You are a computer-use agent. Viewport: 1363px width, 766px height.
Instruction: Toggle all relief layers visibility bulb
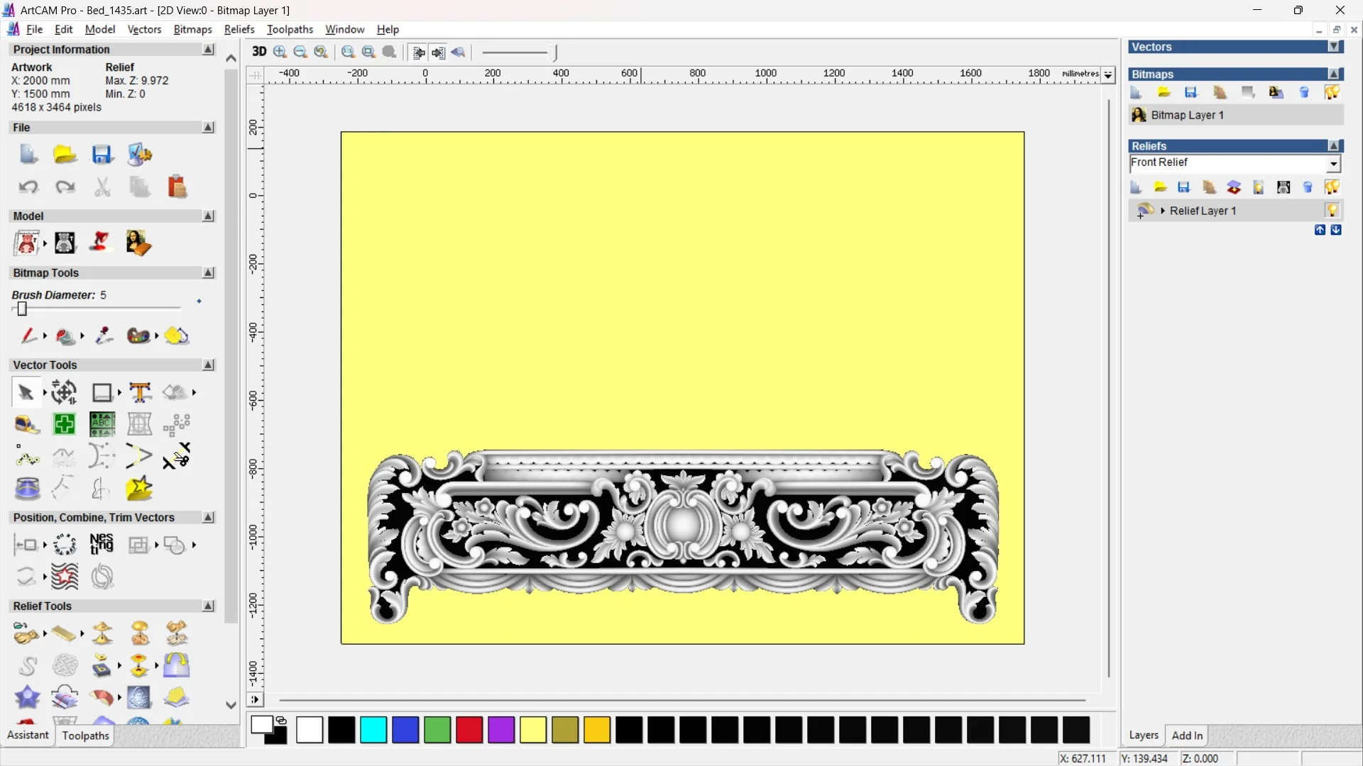tap(1332, 187)
